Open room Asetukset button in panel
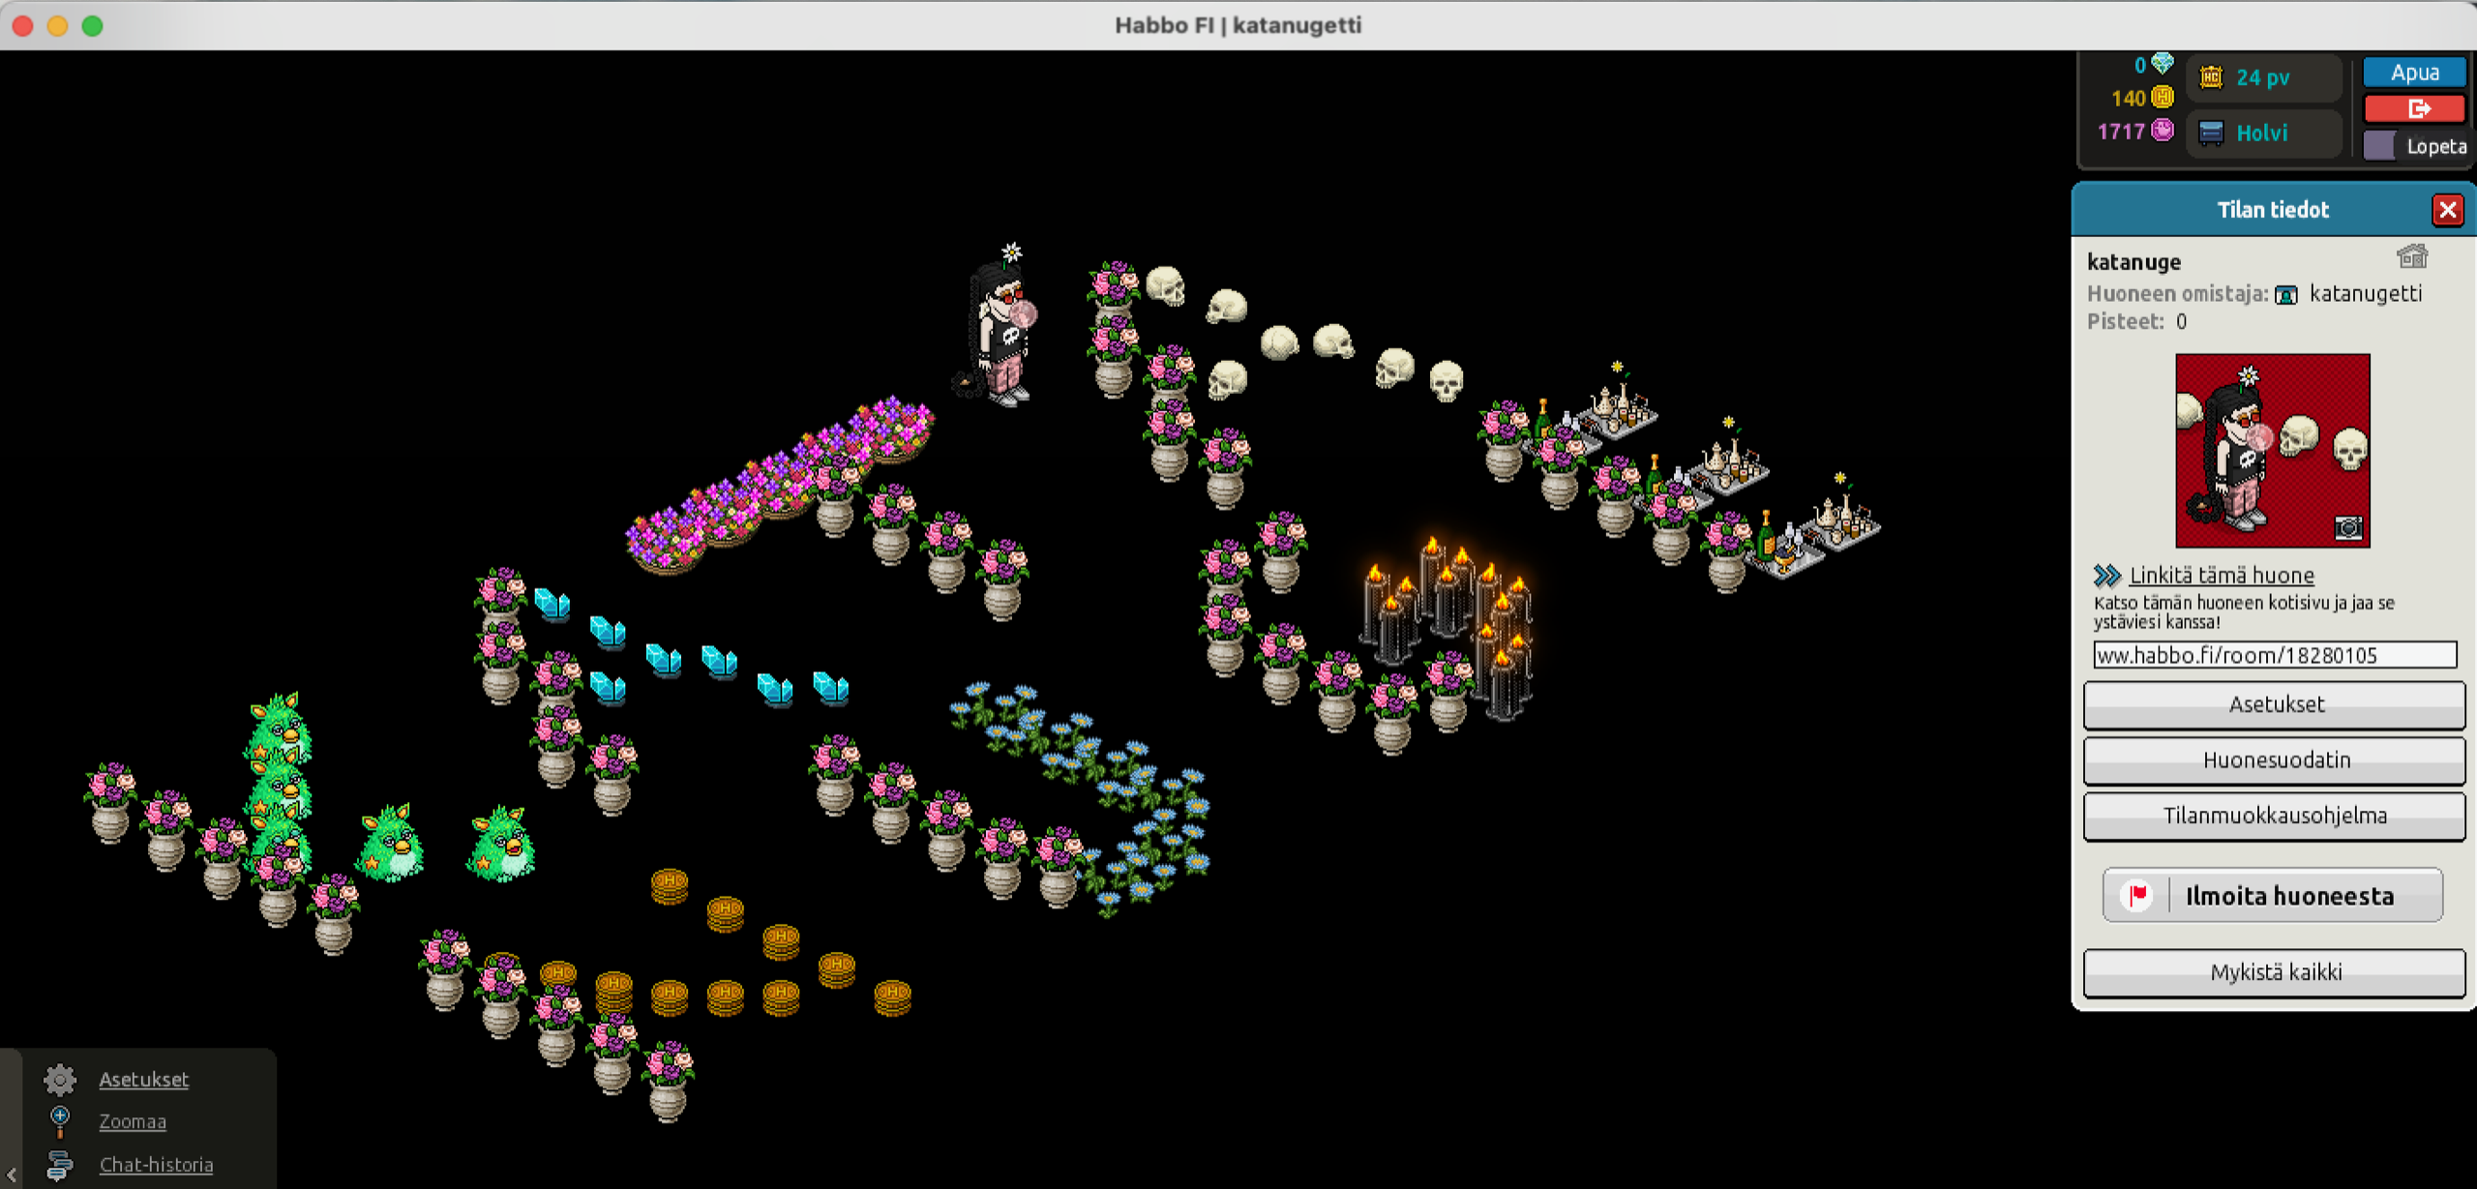Viewport: 2477px width, 1189px height. pos(2274,704)
